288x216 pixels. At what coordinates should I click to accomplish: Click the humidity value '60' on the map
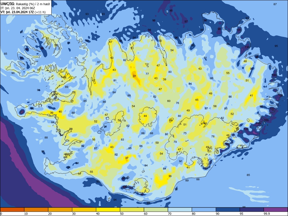[x=169, y=101]
